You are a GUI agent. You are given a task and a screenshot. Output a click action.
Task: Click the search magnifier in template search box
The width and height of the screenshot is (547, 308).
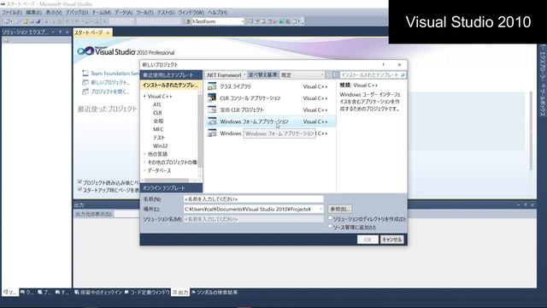[403, 75]
